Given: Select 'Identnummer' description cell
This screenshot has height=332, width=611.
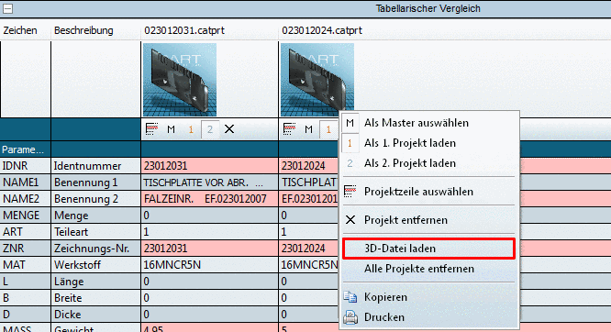Looking at the screenshot, I should point(95,166).
